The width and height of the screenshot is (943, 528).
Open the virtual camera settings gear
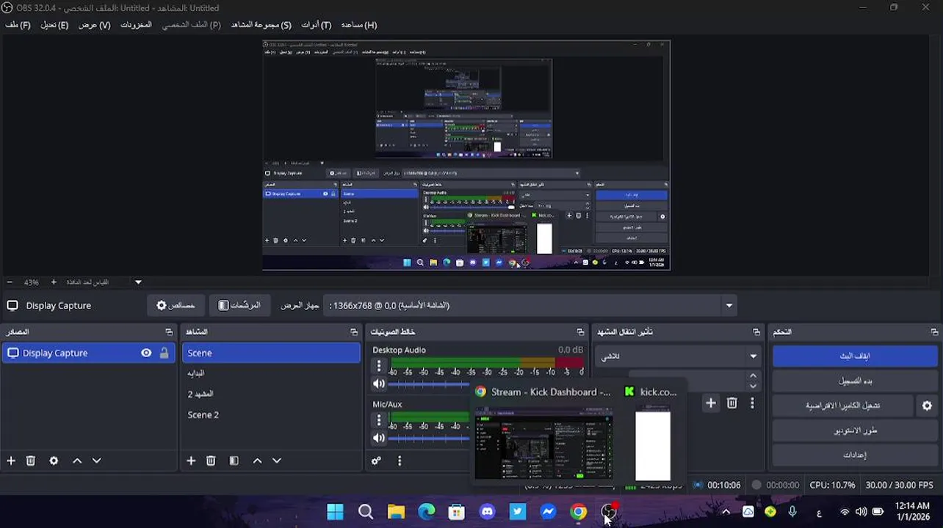[x=927, y=406]
